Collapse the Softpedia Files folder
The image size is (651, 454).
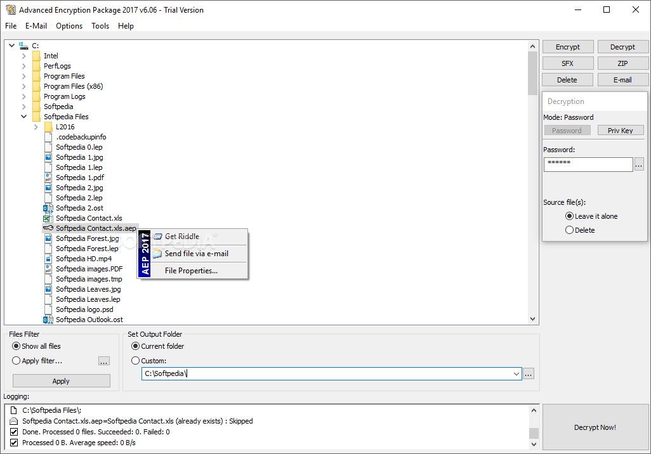23,117
